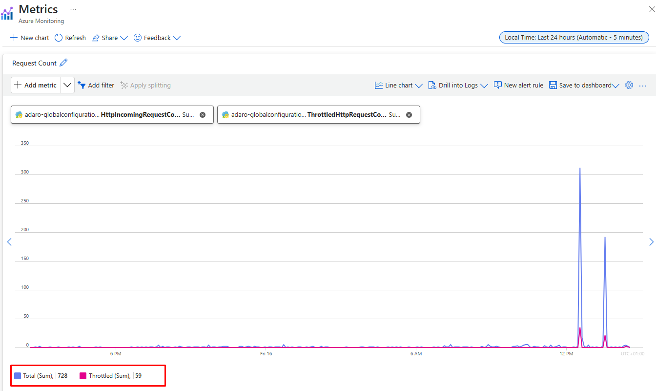656x391 pixels.
Task: Click the Total (Sum) legend label
Action: coord(38,376)
